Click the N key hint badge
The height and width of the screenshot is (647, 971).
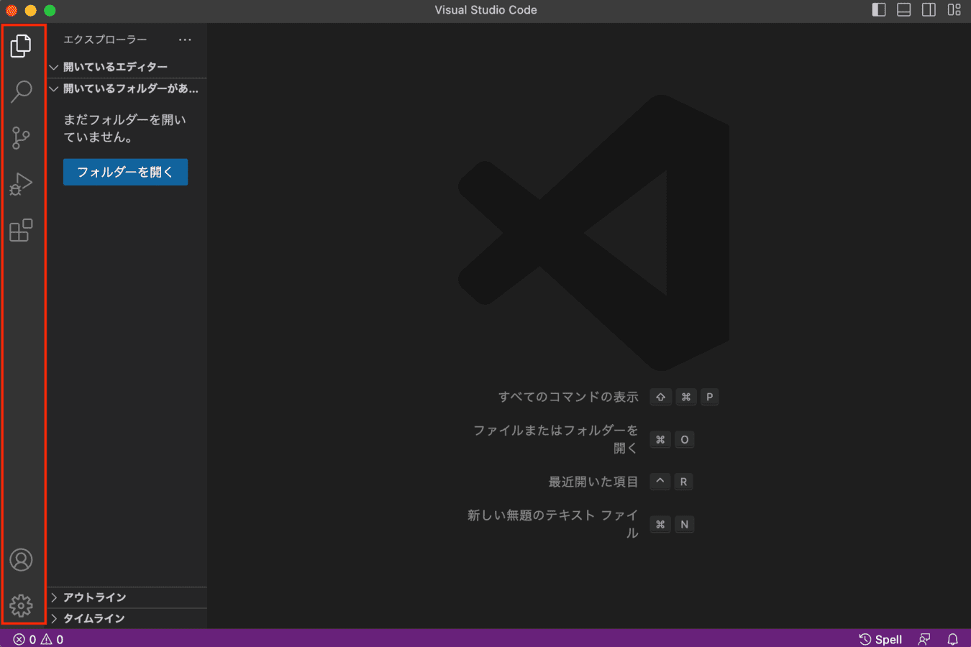[x=685, y=524]
